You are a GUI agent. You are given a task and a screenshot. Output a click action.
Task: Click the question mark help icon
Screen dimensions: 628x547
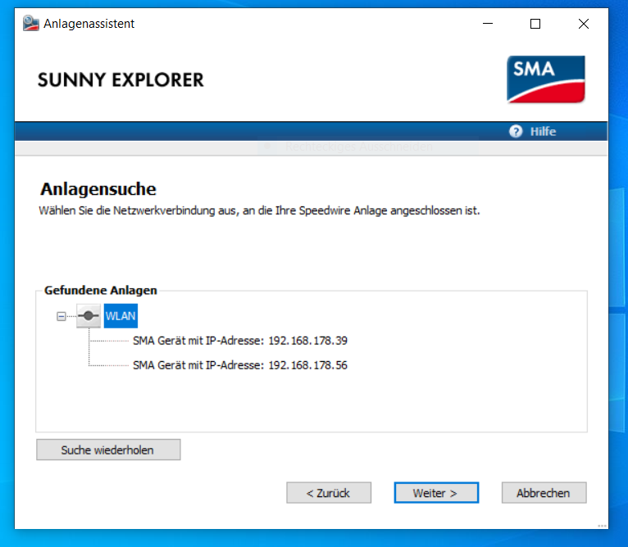click(x=516, y=131)
